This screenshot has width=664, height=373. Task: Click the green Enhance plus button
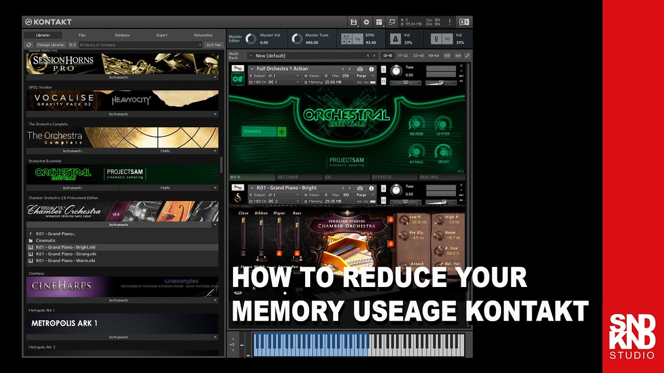[x=282, y=132]
